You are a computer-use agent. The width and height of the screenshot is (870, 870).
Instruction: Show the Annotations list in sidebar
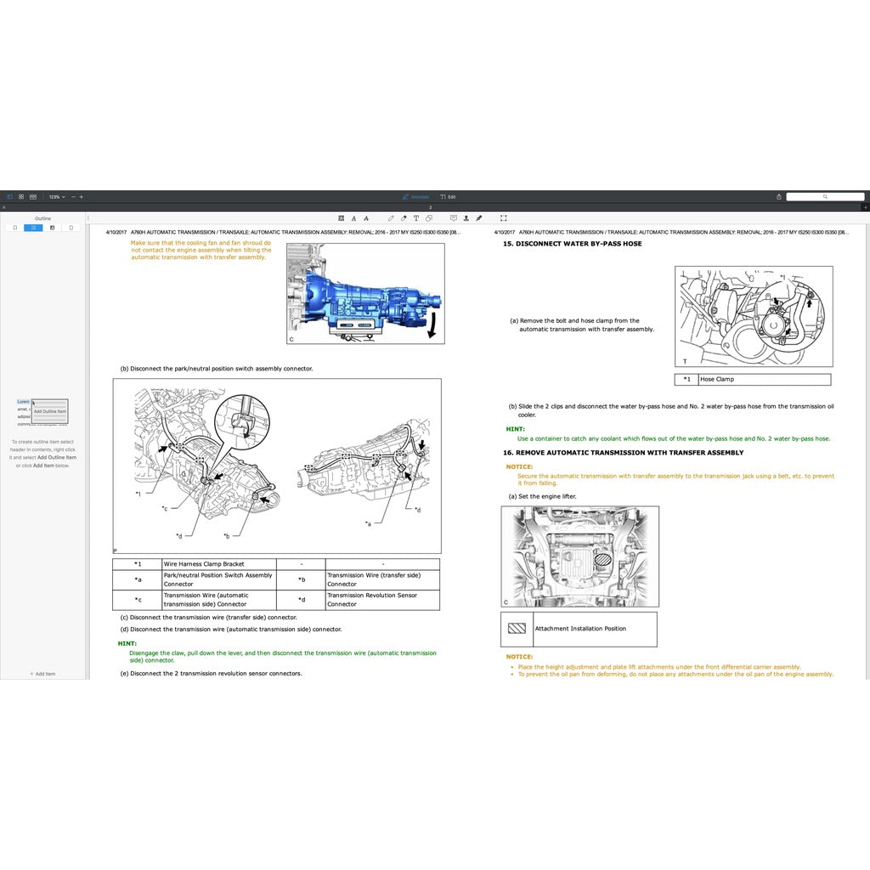[x=53, y=228]
